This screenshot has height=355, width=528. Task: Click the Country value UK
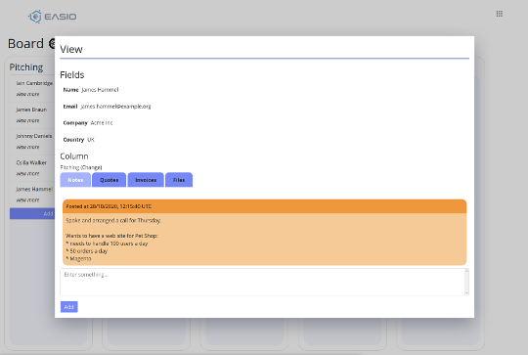click(91, 140)
